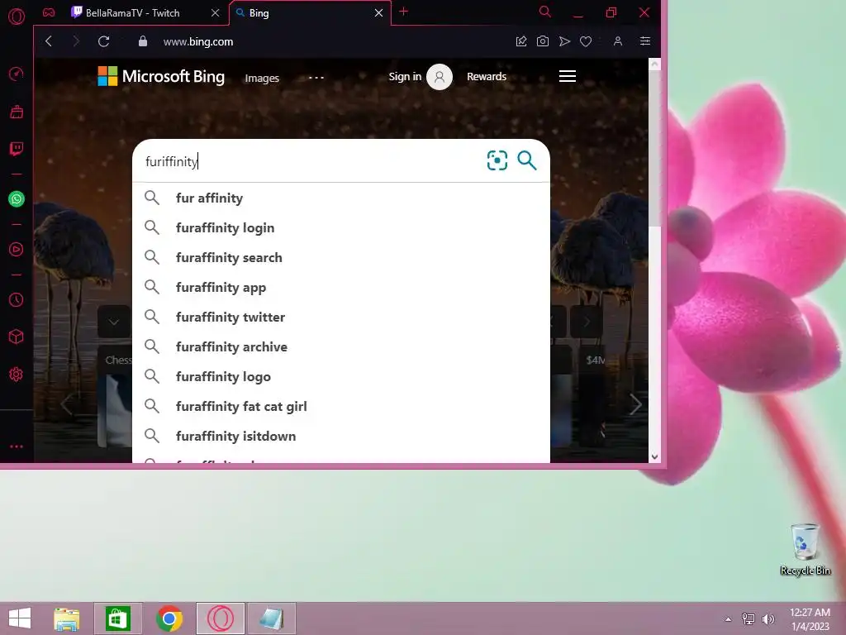Open Windows Store from taskbar

[118, 618]
